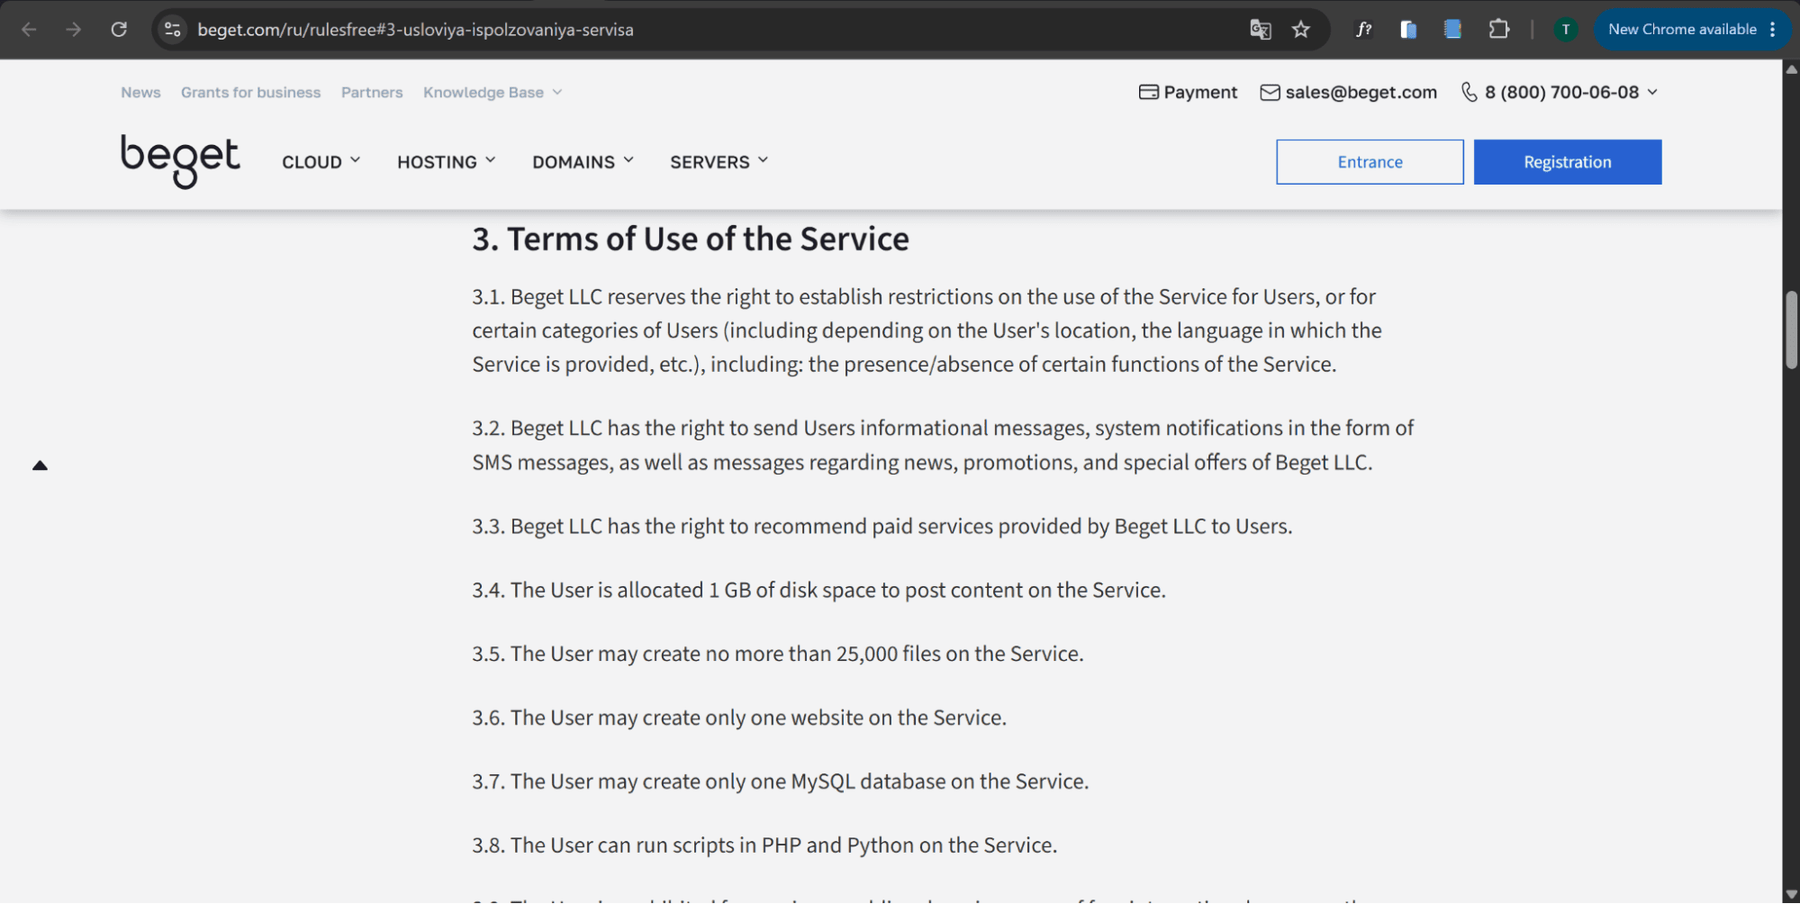
Task: Open the f? extension icon
Action: (x=1364, y=30)
